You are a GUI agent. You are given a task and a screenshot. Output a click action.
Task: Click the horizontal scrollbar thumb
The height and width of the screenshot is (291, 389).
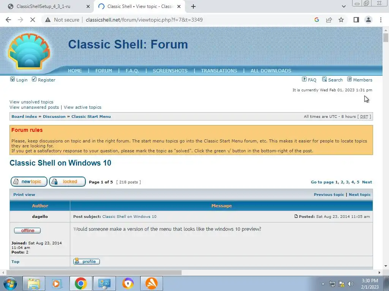94,272
